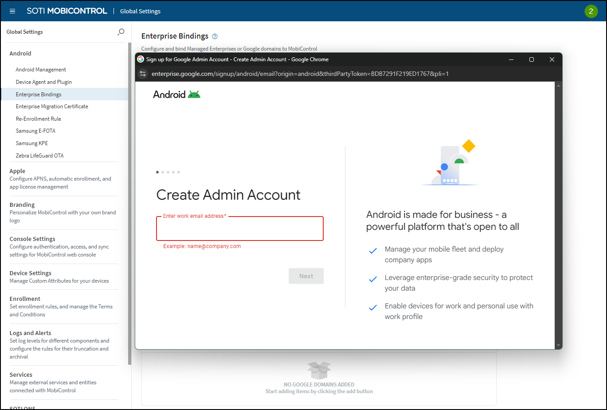Click the empty box icon above NO GOOGLE DOMAINS ADDED
607x410 pixels.
(319, 370)
